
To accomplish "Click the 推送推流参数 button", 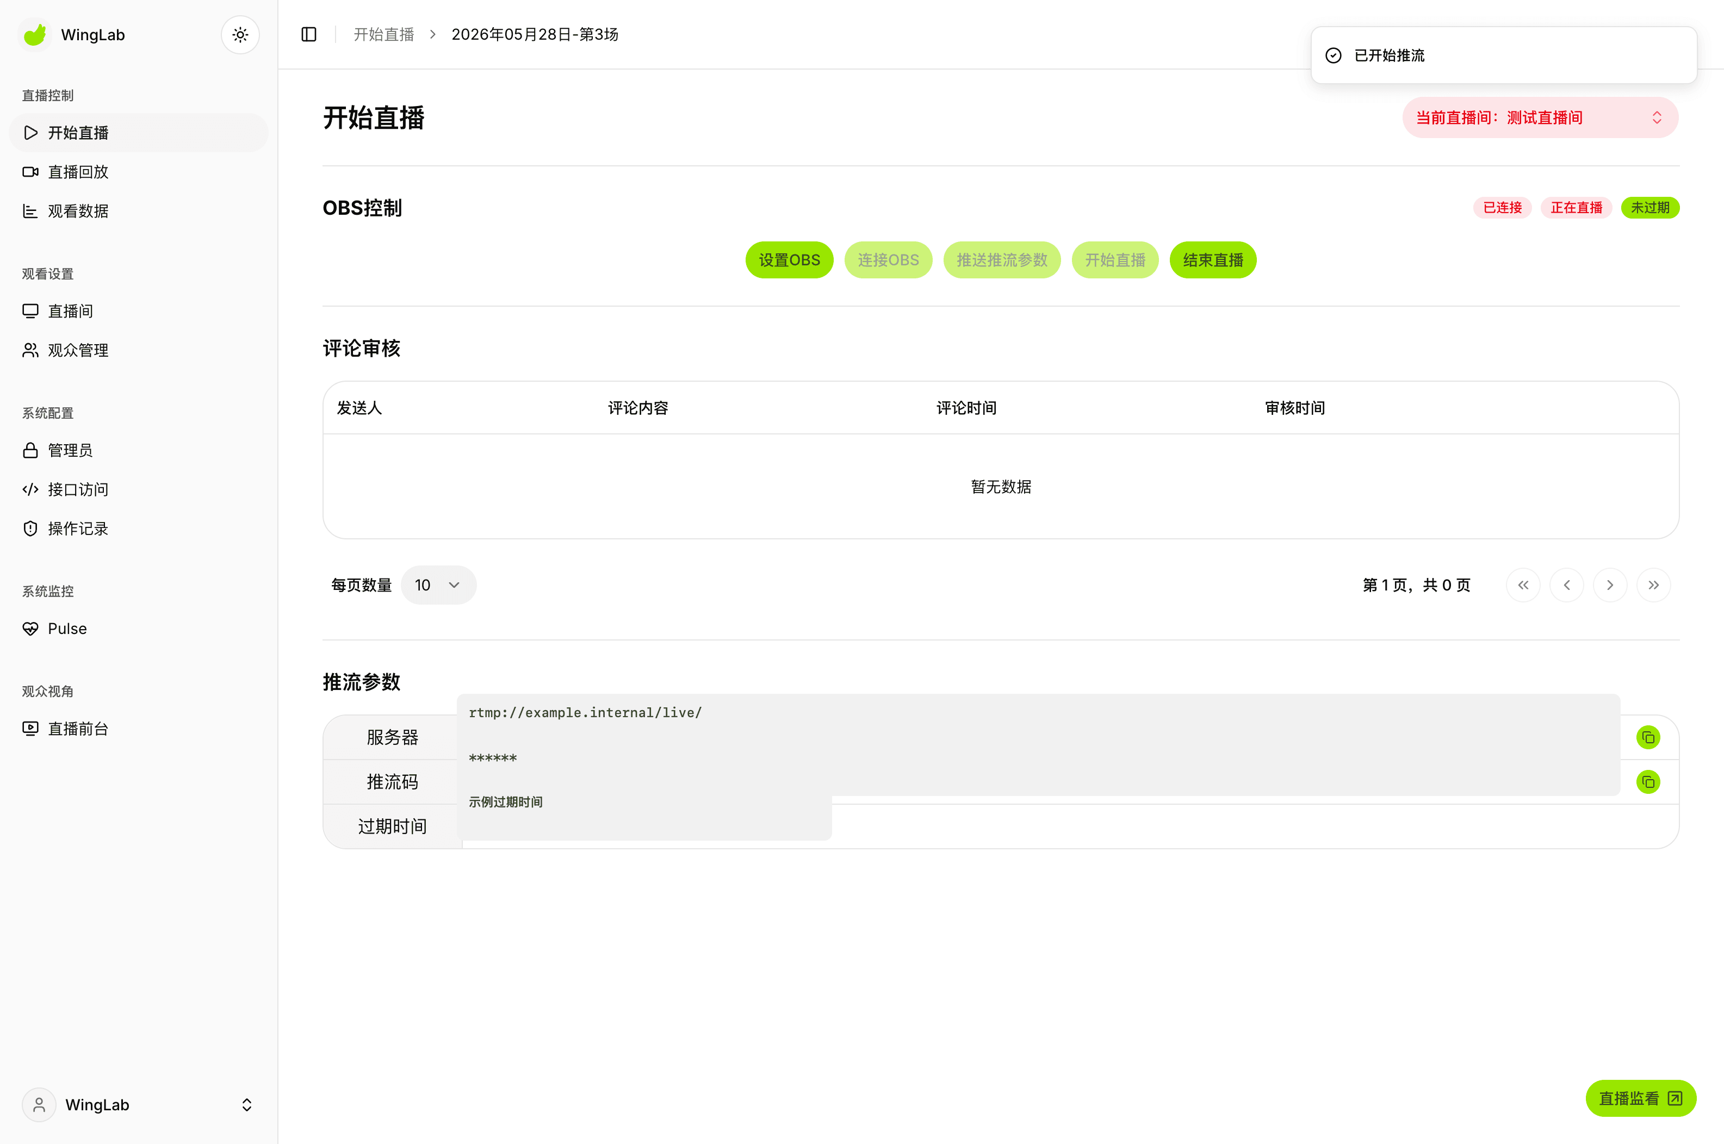I will [x=1002, y=260].
